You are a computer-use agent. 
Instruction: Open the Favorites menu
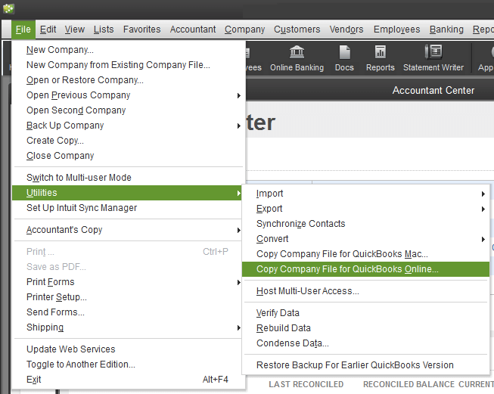141,29
